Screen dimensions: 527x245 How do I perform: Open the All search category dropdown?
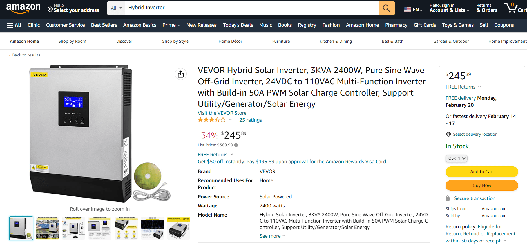[x=116, y=8]
